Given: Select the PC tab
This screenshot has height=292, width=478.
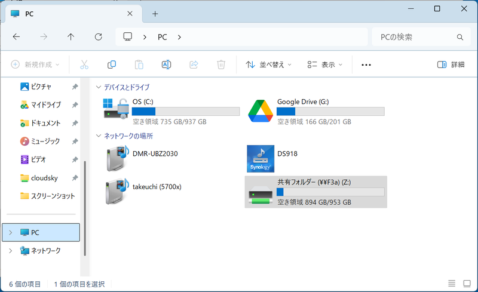Looking at the screenshot, I should tap(73, 14).
